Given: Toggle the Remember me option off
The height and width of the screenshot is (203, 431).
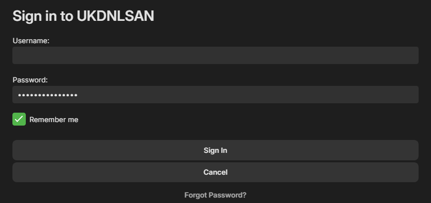Looking at the screenshot, I should point(19,119).
